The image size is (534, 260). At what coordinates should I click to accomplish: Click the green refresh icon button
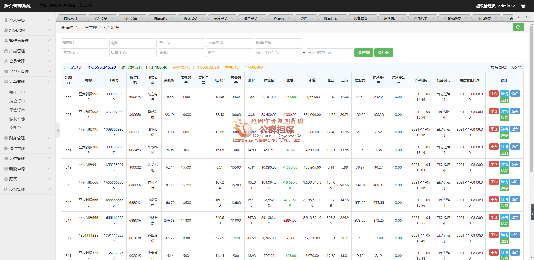(x=518, y=27)
